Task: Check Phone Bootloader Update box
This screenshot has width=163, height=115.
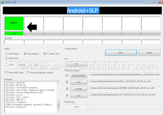Action: (x=28, y=73)
